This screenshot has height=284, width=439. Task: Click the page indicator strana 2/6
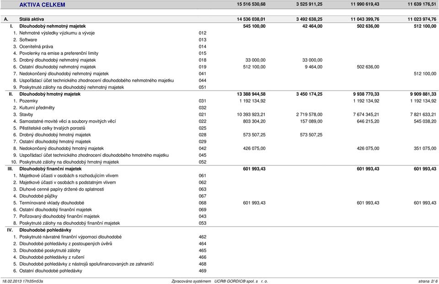428,281
